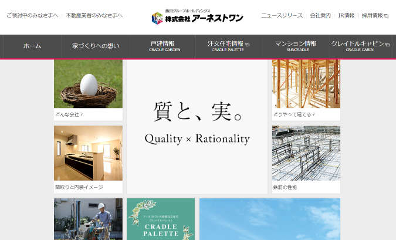Click the Quality × Rationality banner
Viewport: 396px width, 240px height.
pos(197,126)
